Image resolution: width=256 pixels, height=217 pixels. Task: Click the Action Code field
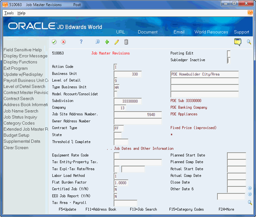[x=116, y=67]
